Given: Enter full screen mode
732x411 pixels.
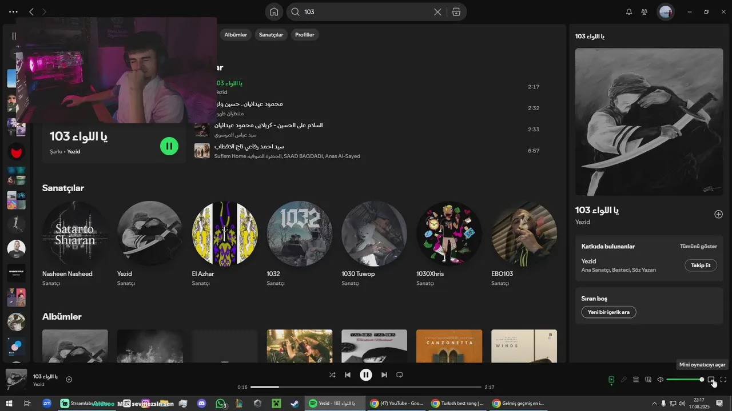Looking at the screenshot, I should [x=723, y=380].
